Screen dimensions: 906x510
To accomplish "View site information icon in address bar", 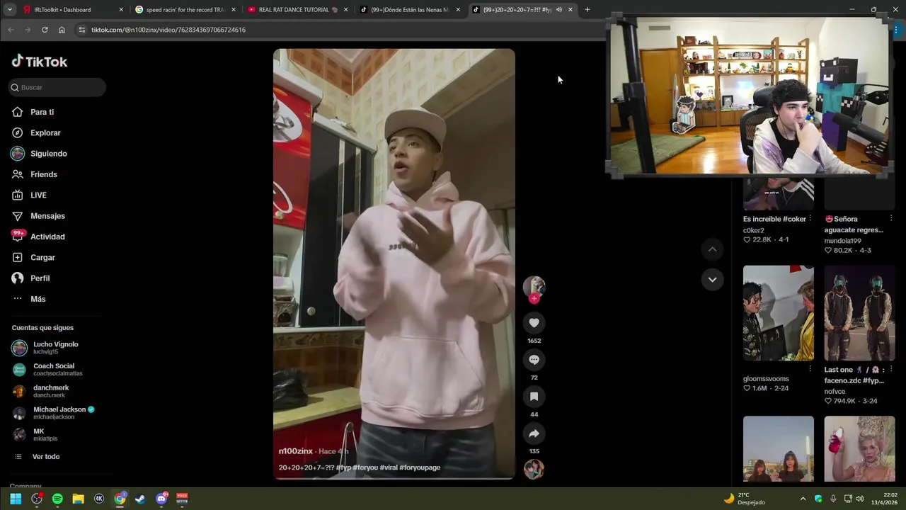I will tap(81, 30).
